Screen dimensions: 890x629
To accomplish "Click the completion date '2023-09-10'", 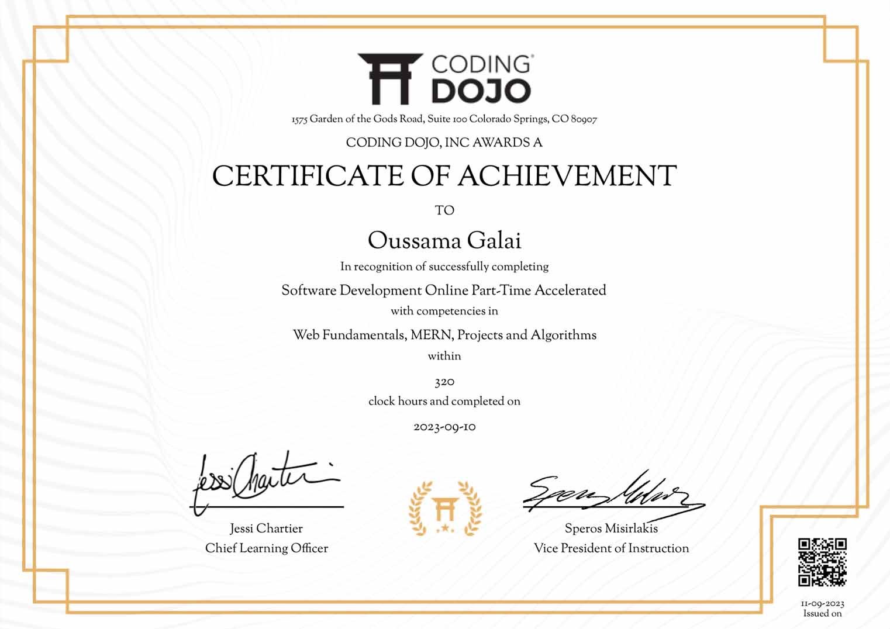I will point(444,427).
